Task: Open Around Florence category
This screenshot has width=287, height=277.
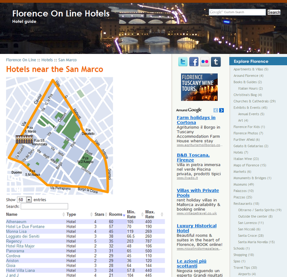Action: point(248,75)
